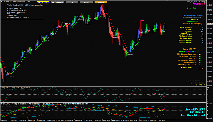Click the Trend Up Strong Buy label

point(192,24)
